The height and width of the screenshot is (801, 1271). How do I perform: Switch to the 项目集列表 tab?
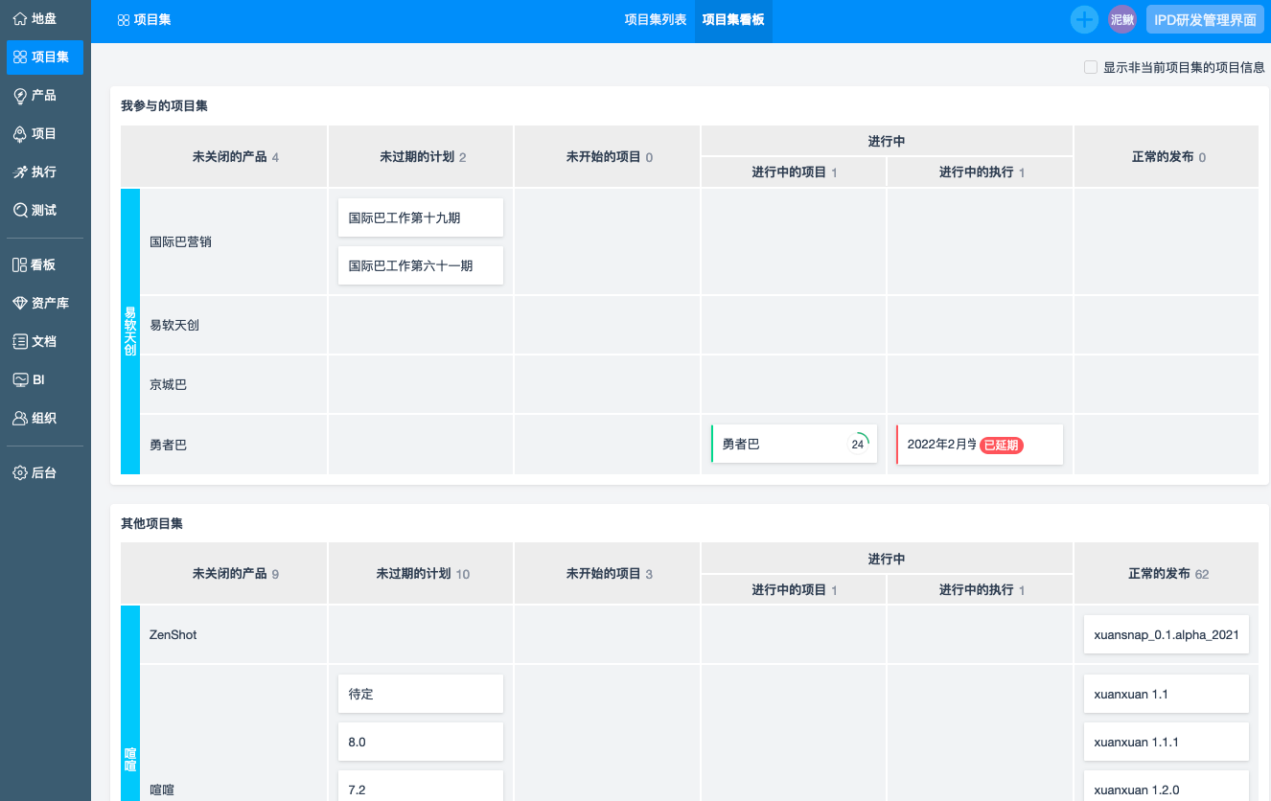click(656, 19)
